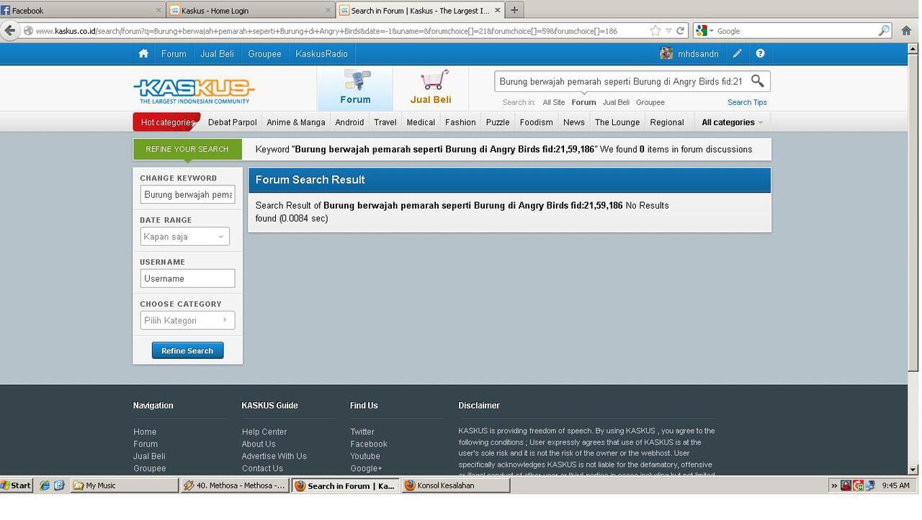This screenshot has width=922, height=520.
Task: Open the Pilih Kategori category selector
Action: (x=187, y=320)
